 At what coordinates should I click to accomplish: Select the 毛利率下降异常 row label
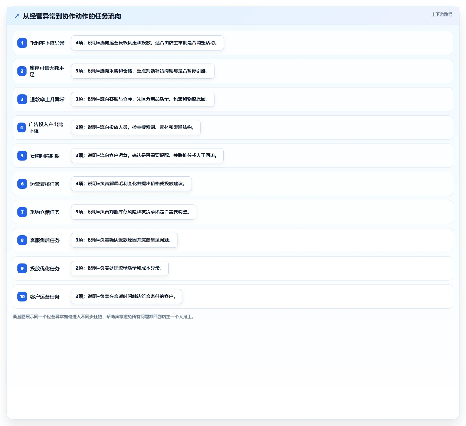[x=47, y=43]
